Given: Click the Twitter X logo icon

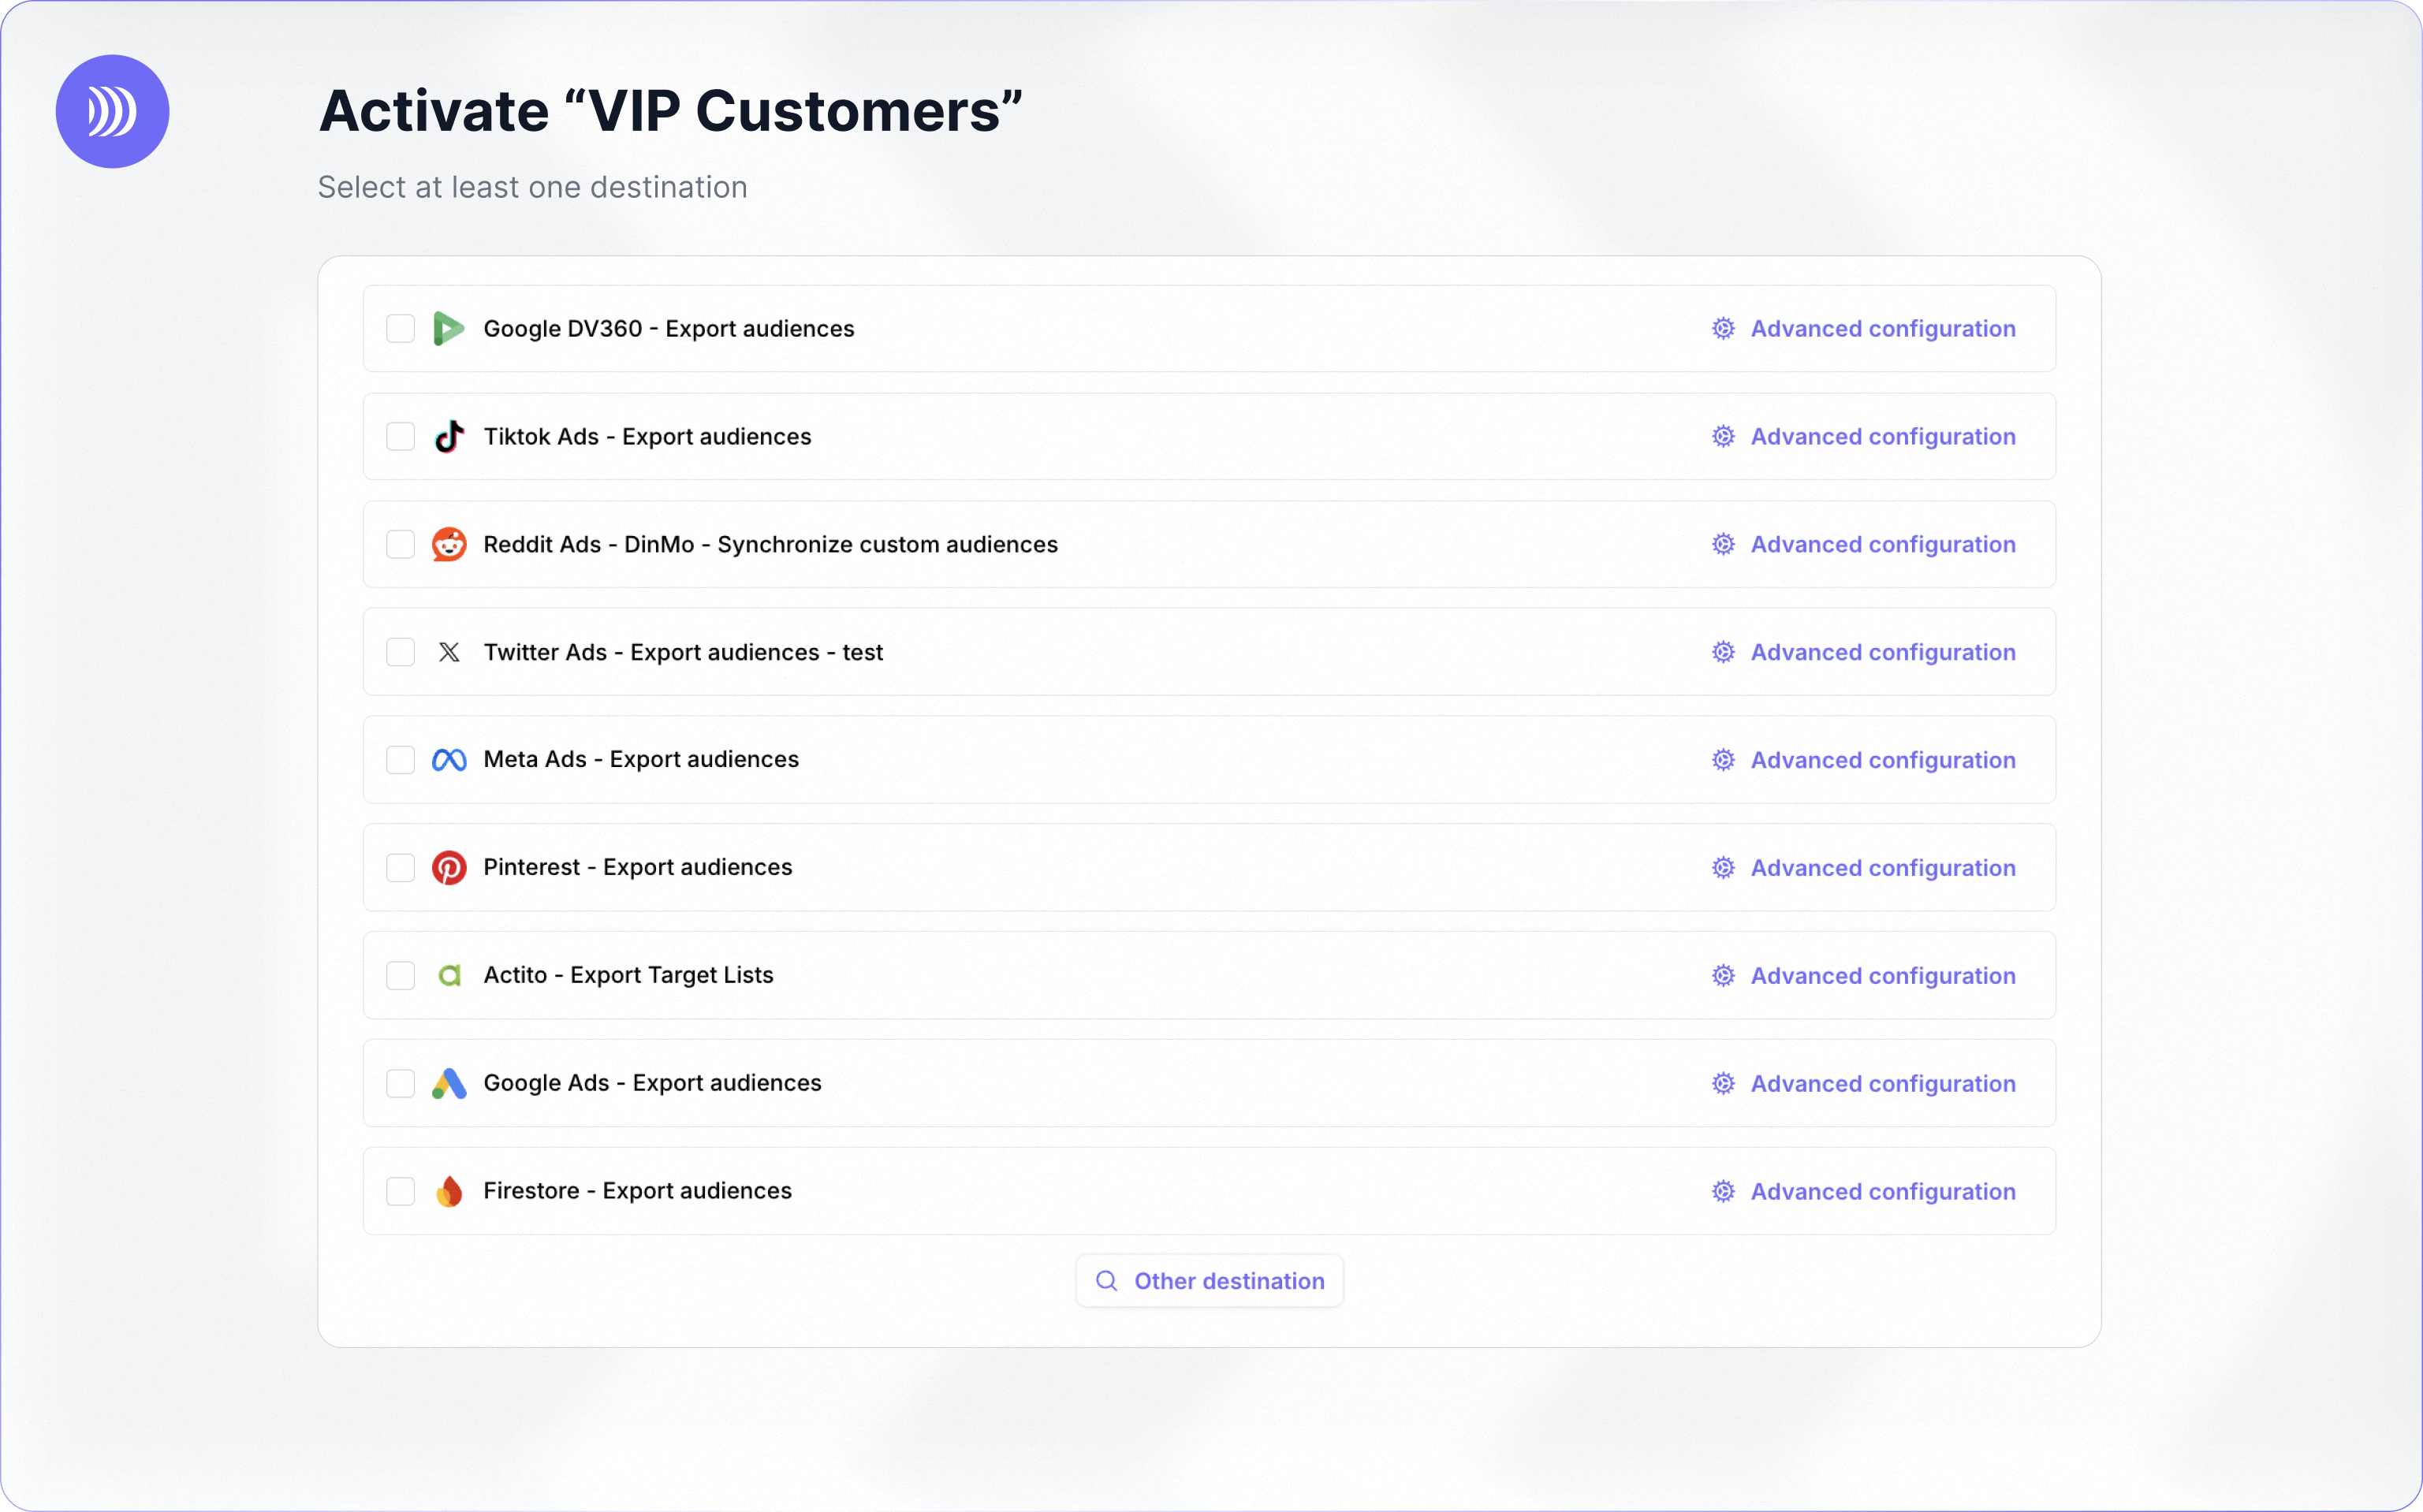Looking at the screenshot, I should coord(449,652).
